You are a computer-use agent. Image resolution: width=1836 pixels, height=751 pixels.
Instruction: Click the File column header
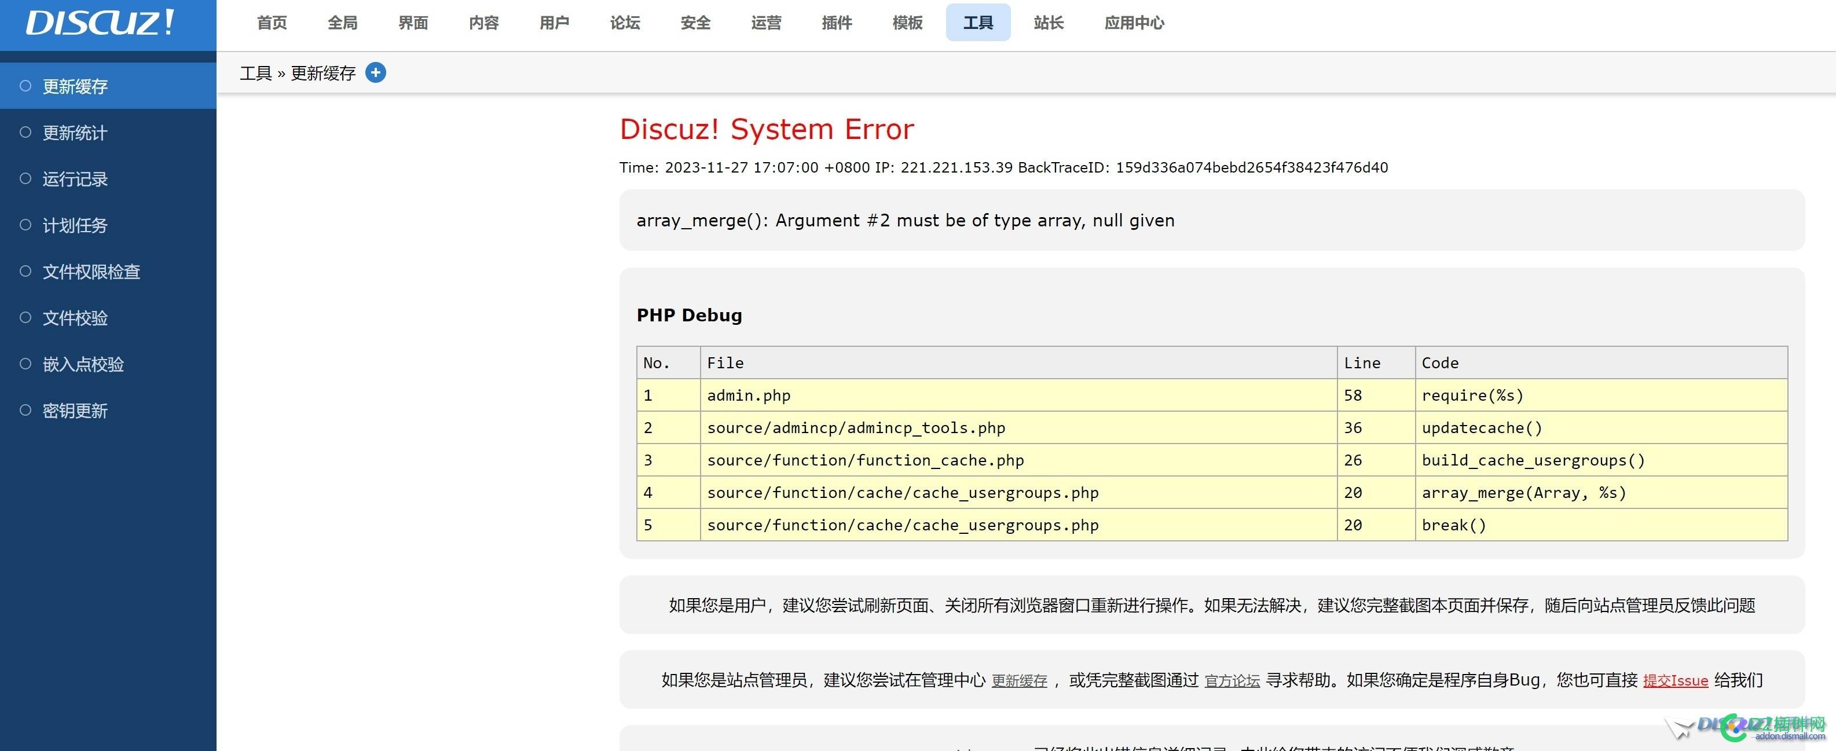tap(1018, 362)
